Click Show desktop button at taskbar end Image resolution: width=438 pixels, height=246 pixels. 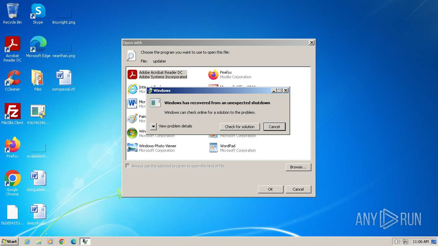[x=434, y=242]
